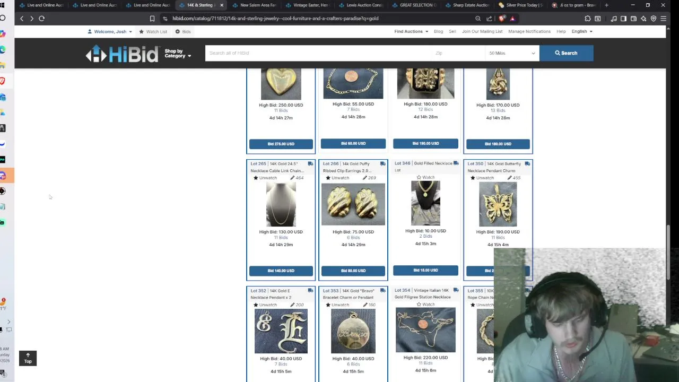The image size is (679, 382).
Task: Expand the Welcome, Josh account dropdown
Action: [x=110, y=31]
